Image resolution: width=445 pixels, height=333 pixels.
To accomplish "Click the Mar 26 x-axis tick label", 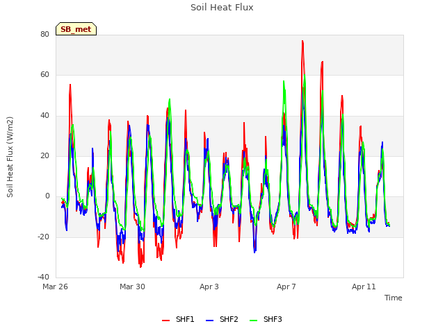I will (56, 287).
